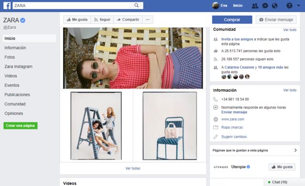
Task: Open the photo of bag on blue chair
Action: tap(170, 126)
